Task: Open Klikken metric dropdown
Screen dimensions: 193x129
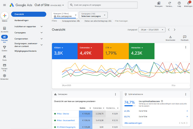Action: (62, 48)
